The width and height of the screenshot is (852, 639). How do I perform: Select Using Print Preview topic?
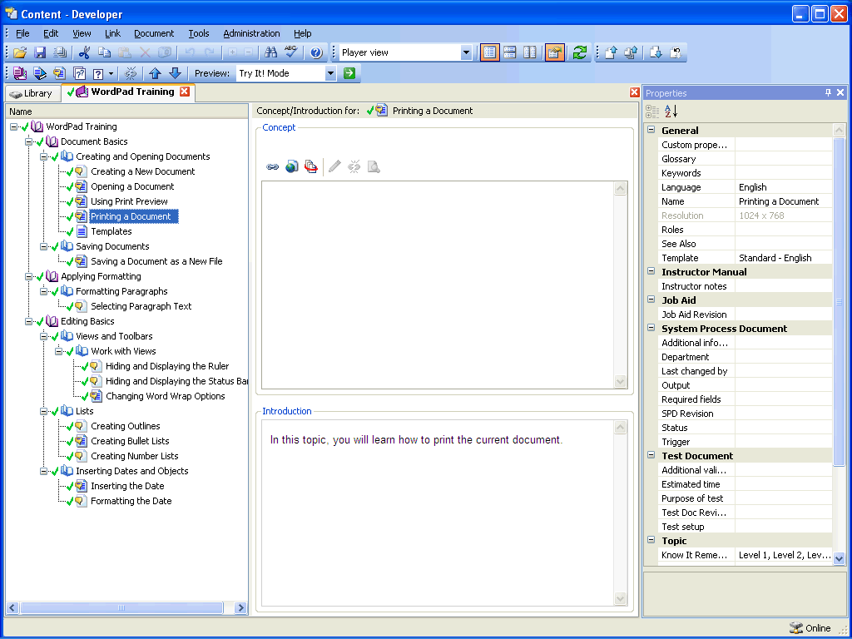(x=129, y=201)
